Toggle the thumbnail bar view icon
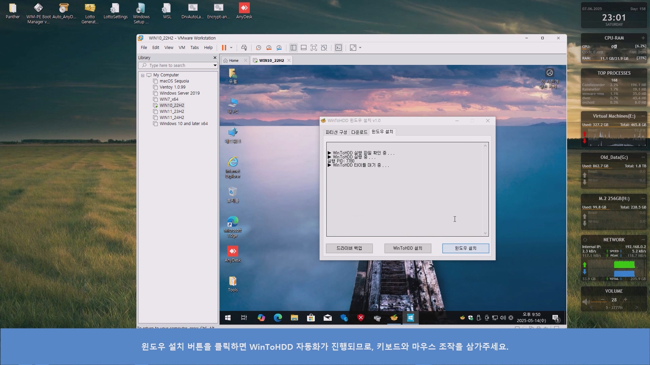 click(x=304, y=48)
